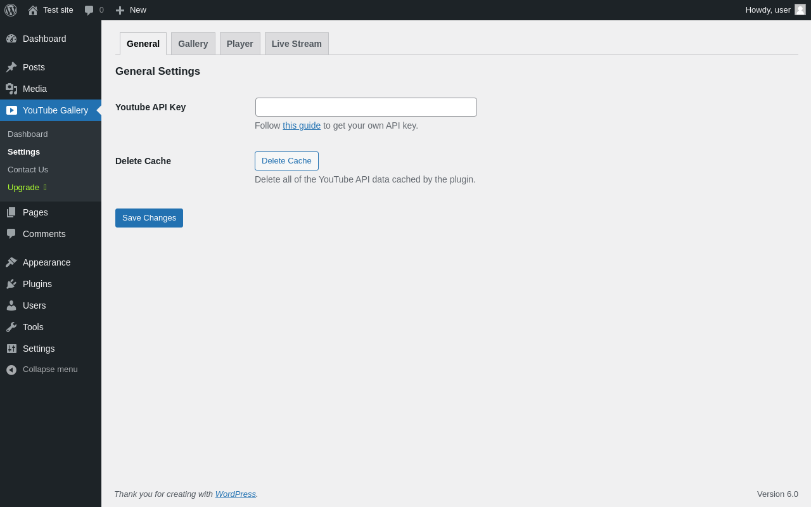Open the Contact Us submenu item
Image resolution: width=811 pixels, height=507 pixels.
pos(28,170)
